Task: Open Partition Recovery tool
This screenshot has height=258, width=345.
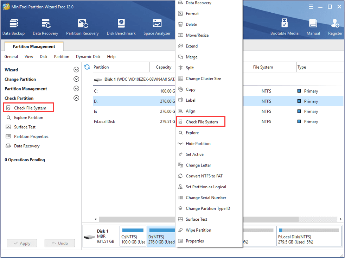Action: click(x=82, y=27)
